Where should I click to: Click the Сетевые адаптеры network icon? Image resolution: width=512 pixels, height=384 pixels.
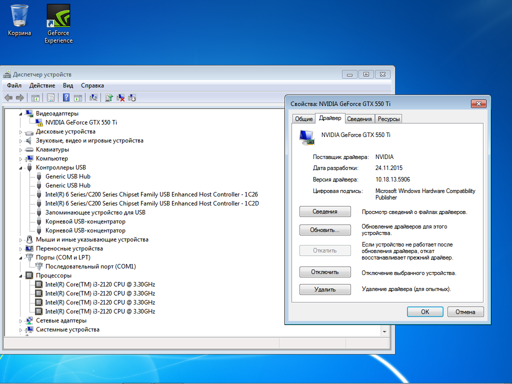pyautogui.click(x=29, y=320)
